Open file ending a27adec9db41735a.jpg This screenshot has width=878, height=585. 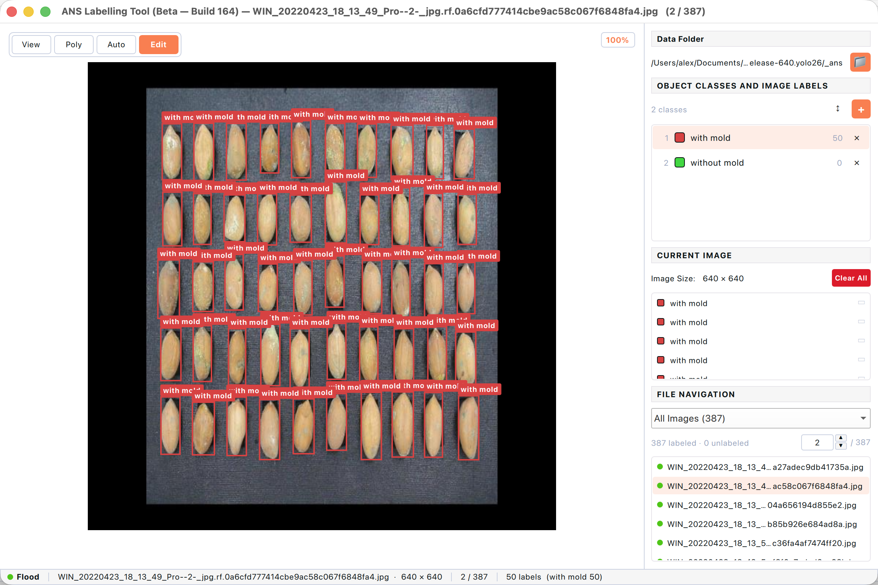[x=761, y=467]
